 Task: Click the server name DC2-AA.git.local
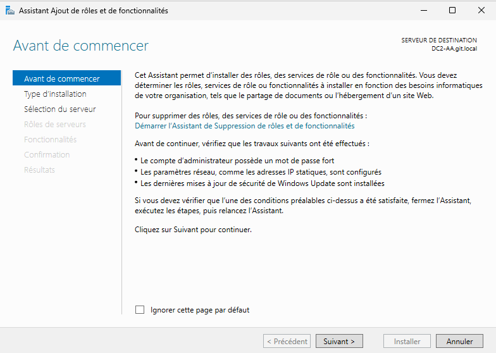pos(454,48)
